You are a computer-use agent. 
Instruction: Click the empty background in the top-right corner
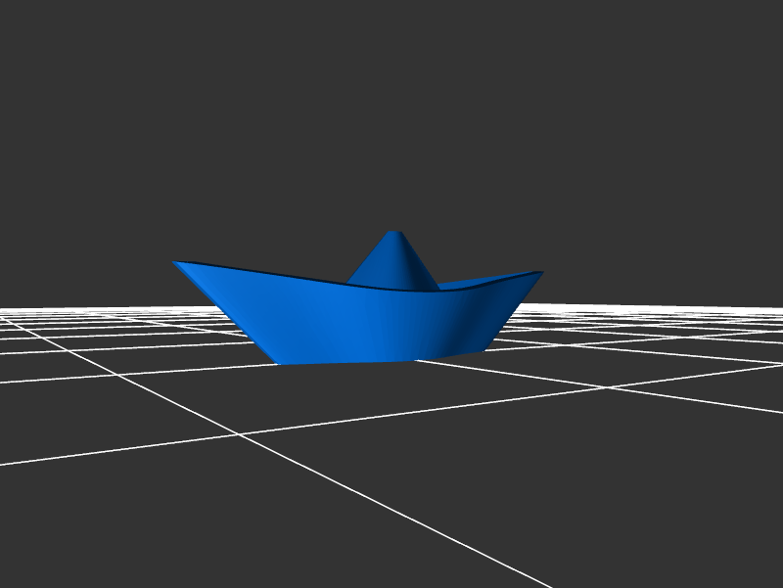744,39
